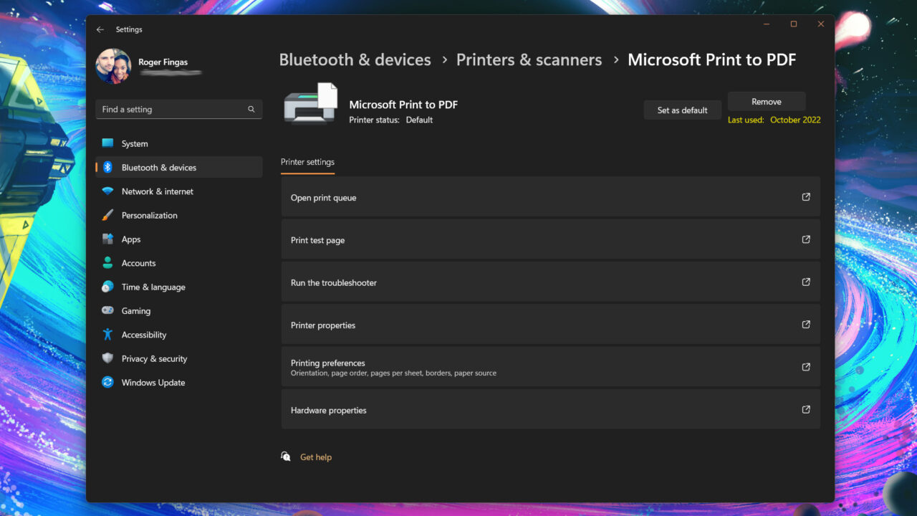Open Bluetooth & devices in sidebar
The width and height of the screenshot is (917, 516).
[x=158, y=168]
